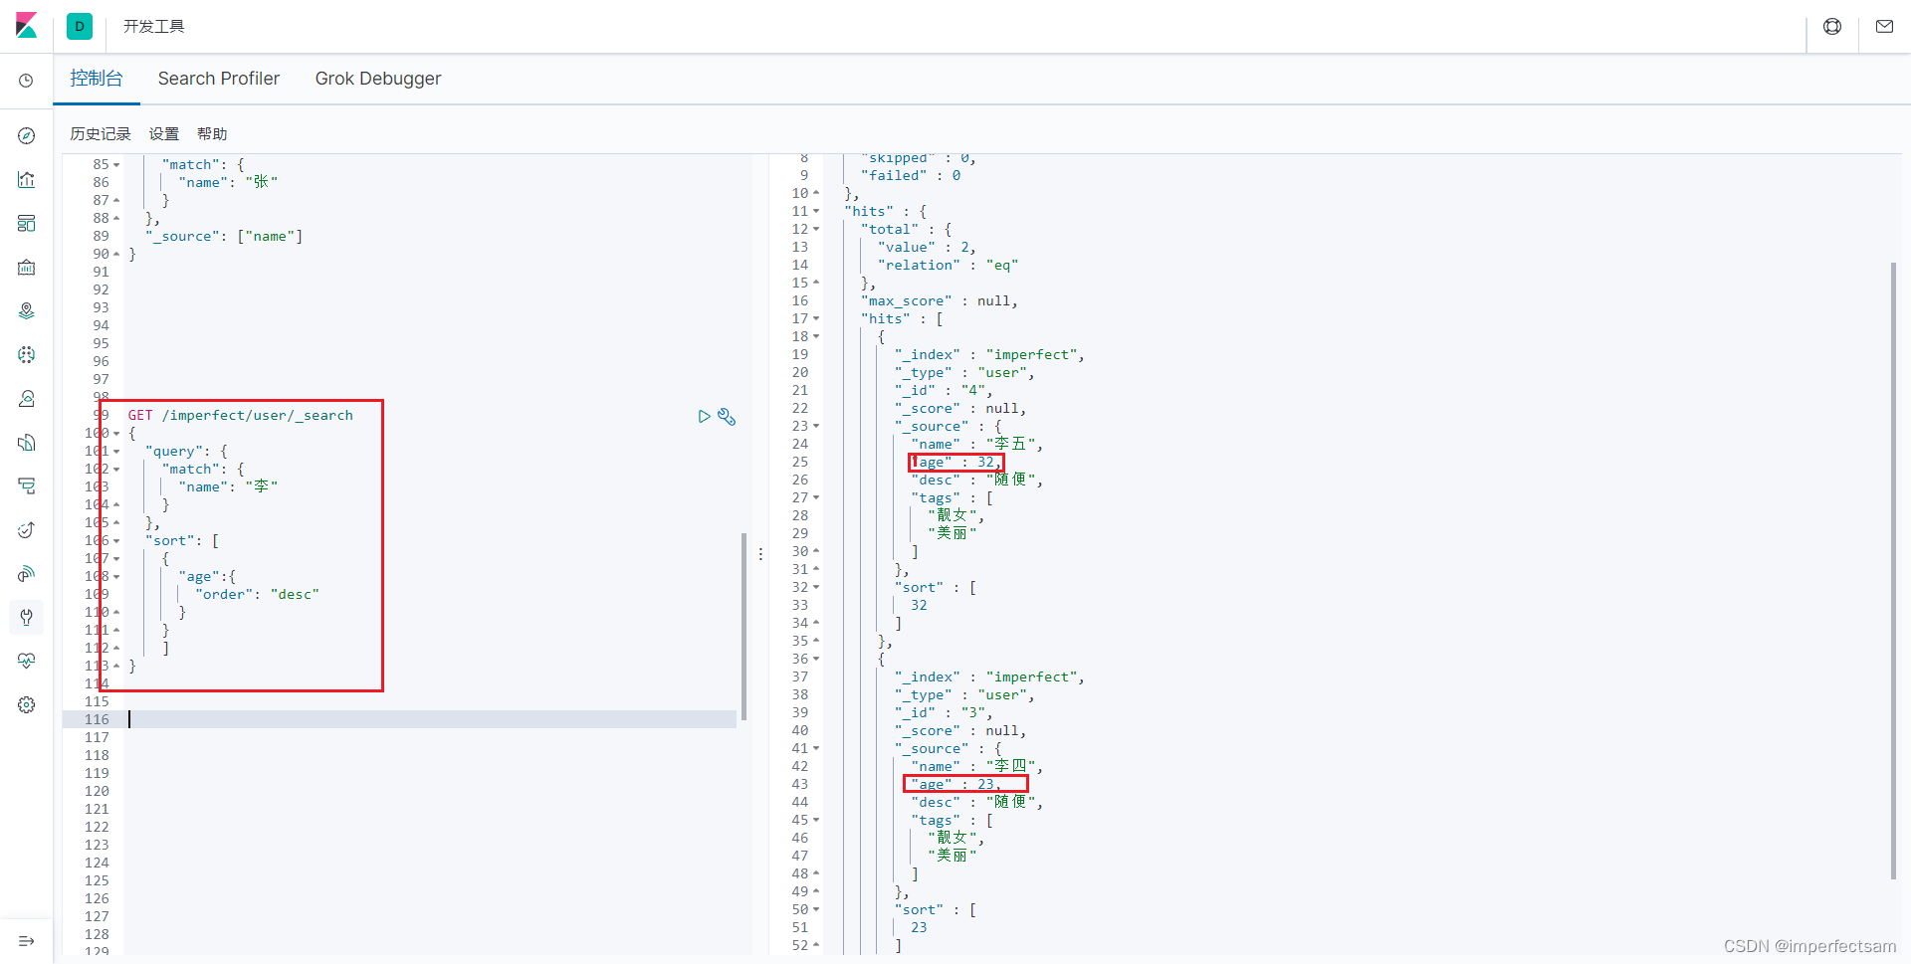
Task: Open the help globe icon
Action: point(1832,27)
